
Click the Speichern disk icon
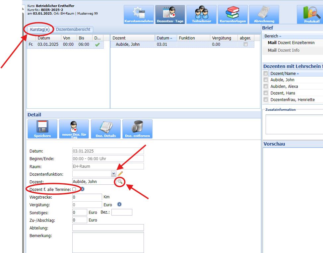coord(42,129)
